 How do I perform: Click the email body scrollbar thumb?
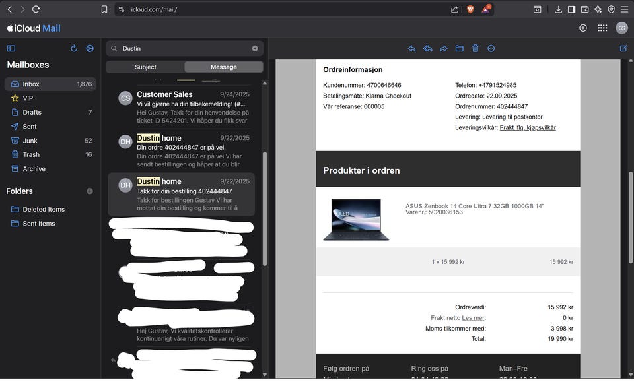tap(631, 218)
